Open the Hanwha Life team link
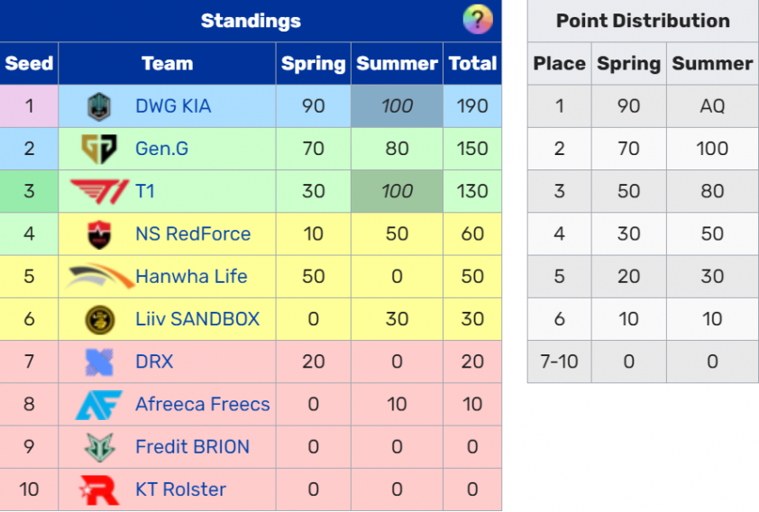The height and width of the screenshot is (512, 759). pos(191,277)
